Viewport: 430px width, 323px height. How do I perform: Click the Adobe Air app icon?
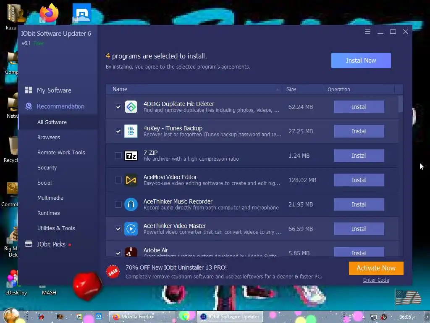pyautogui.click(x=131, y=252)
